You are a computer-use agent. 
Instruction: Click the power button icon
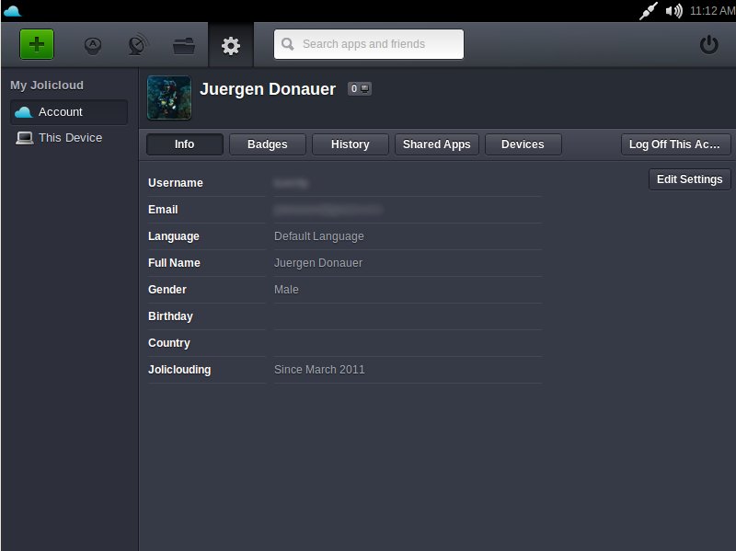pyautogui.click(x=708, y=45)
